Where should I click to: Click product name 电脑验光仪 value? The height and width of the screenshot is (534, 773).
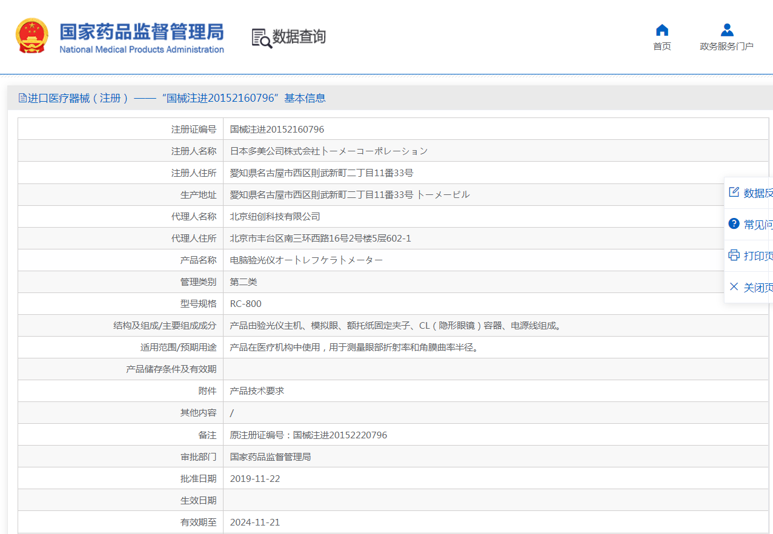(307, 260)
